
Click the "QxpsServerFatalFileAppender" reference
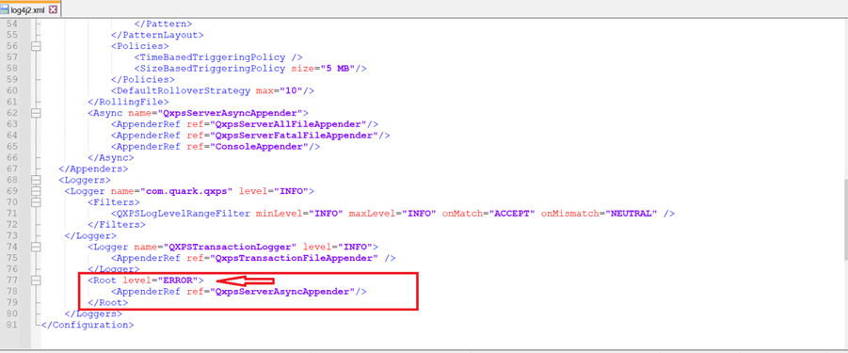(x=295, y=136)
